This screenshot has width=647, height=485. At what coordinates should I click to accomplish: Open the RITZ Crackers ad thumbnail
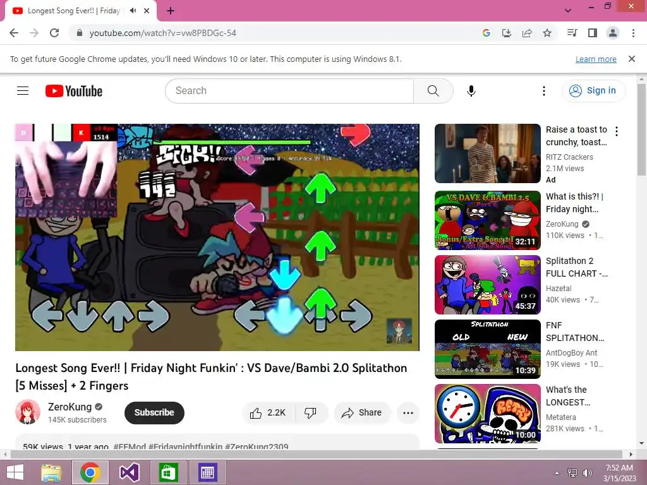(487, 153)
